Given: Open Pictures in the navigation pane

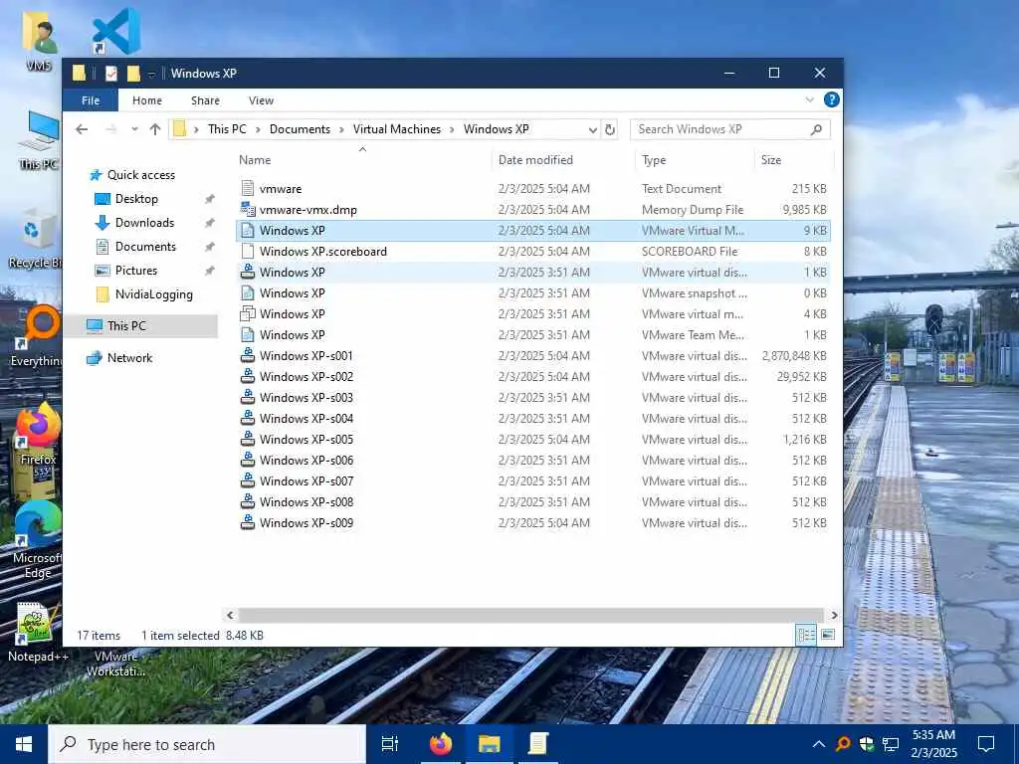Looking at the screenshot, I should tap(135, 271).
